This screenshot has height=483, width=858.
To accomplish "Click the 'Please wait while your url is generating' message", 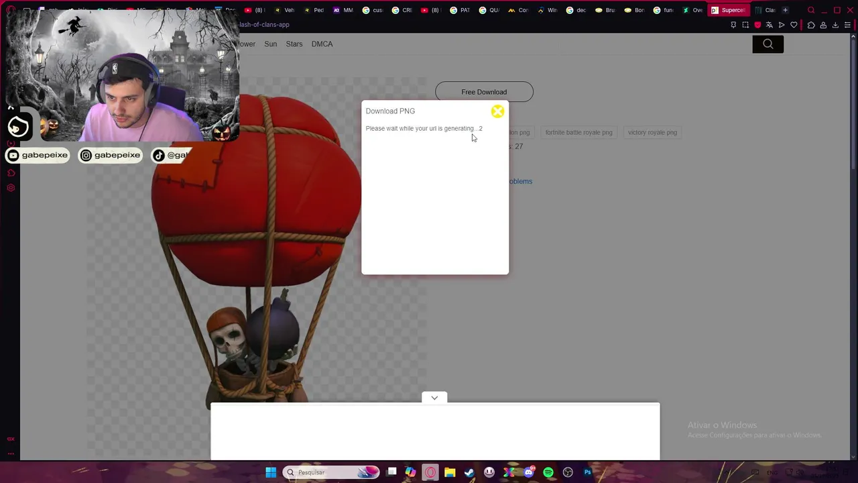I will pos(424,129).
